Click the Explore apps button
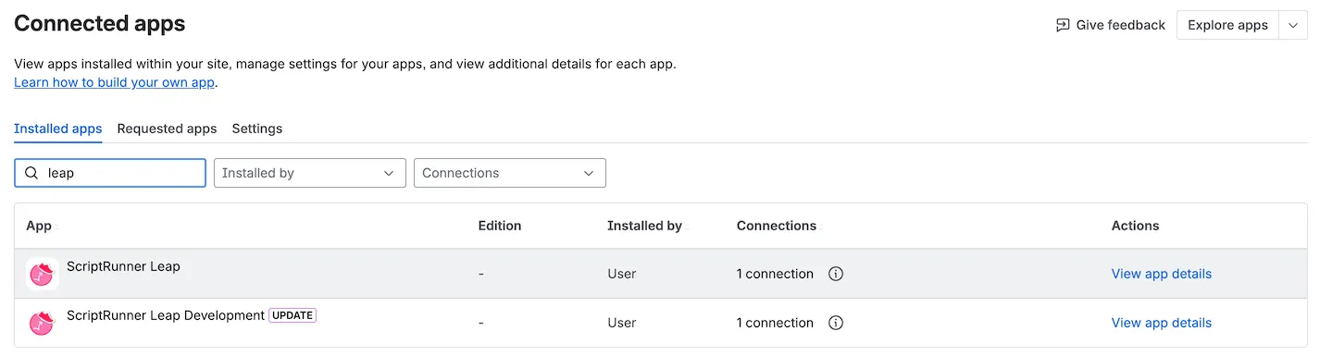This screenshot has width=1320, height=356. point(1227,25)
